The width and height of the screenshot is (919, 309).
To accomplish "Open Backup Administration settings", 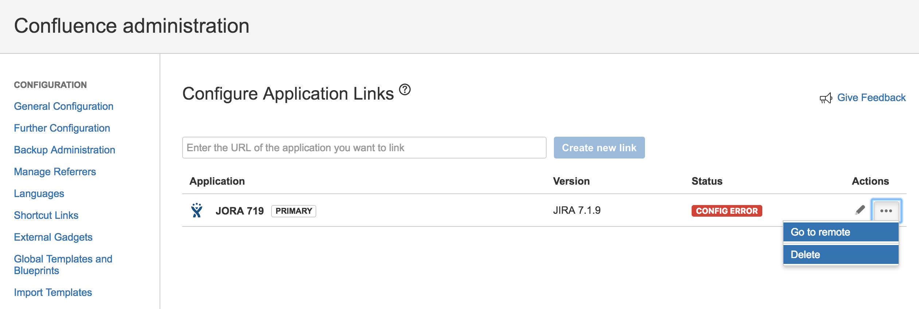I will 64,150.
